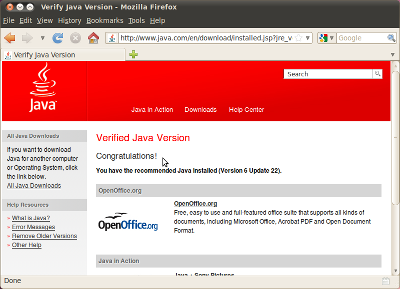
Task: Open the Help Center navigation link
Action: [246, 110]
